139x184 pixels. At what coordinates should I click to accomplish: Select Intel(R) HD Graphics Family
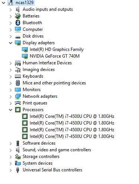(x=57, y=49)
